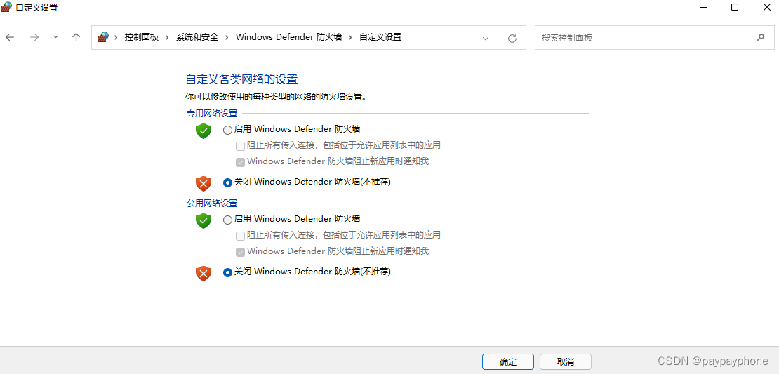The width and height of the screenshot is (779, 374).
Task: Open the recent locations dropdown arrow
Action: tap(55, 37)
